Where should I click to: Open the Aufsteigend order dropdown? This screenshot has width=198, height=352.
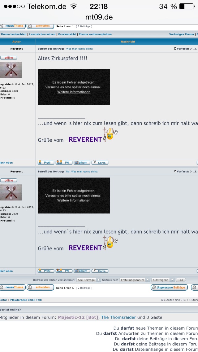tap(163, 280)
